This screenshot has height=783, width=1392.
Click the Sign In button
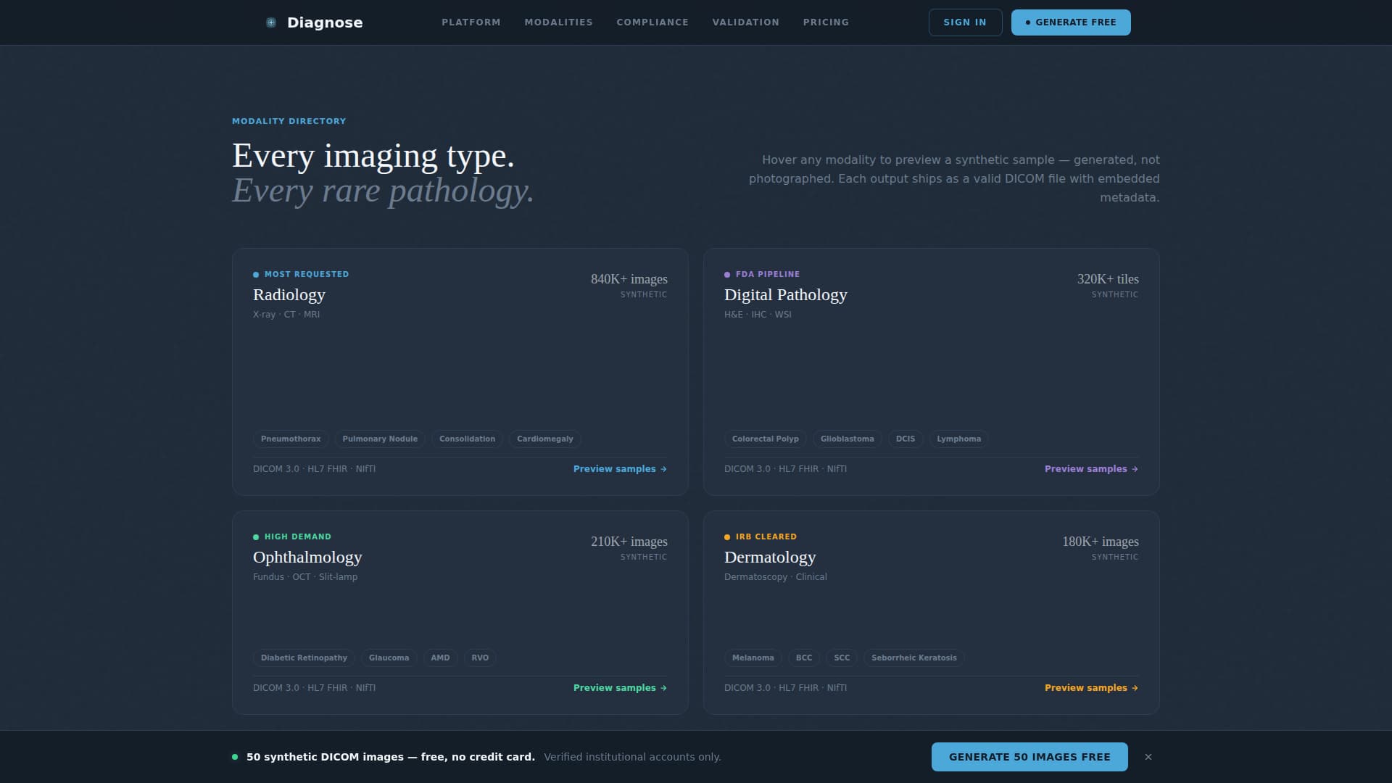965,22
